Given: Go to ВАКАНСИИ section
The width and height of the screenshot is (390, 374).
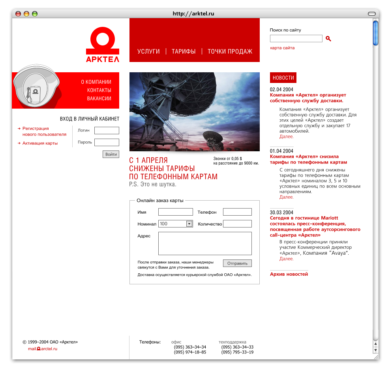Looking at the screenshot, I should point(99,99).
